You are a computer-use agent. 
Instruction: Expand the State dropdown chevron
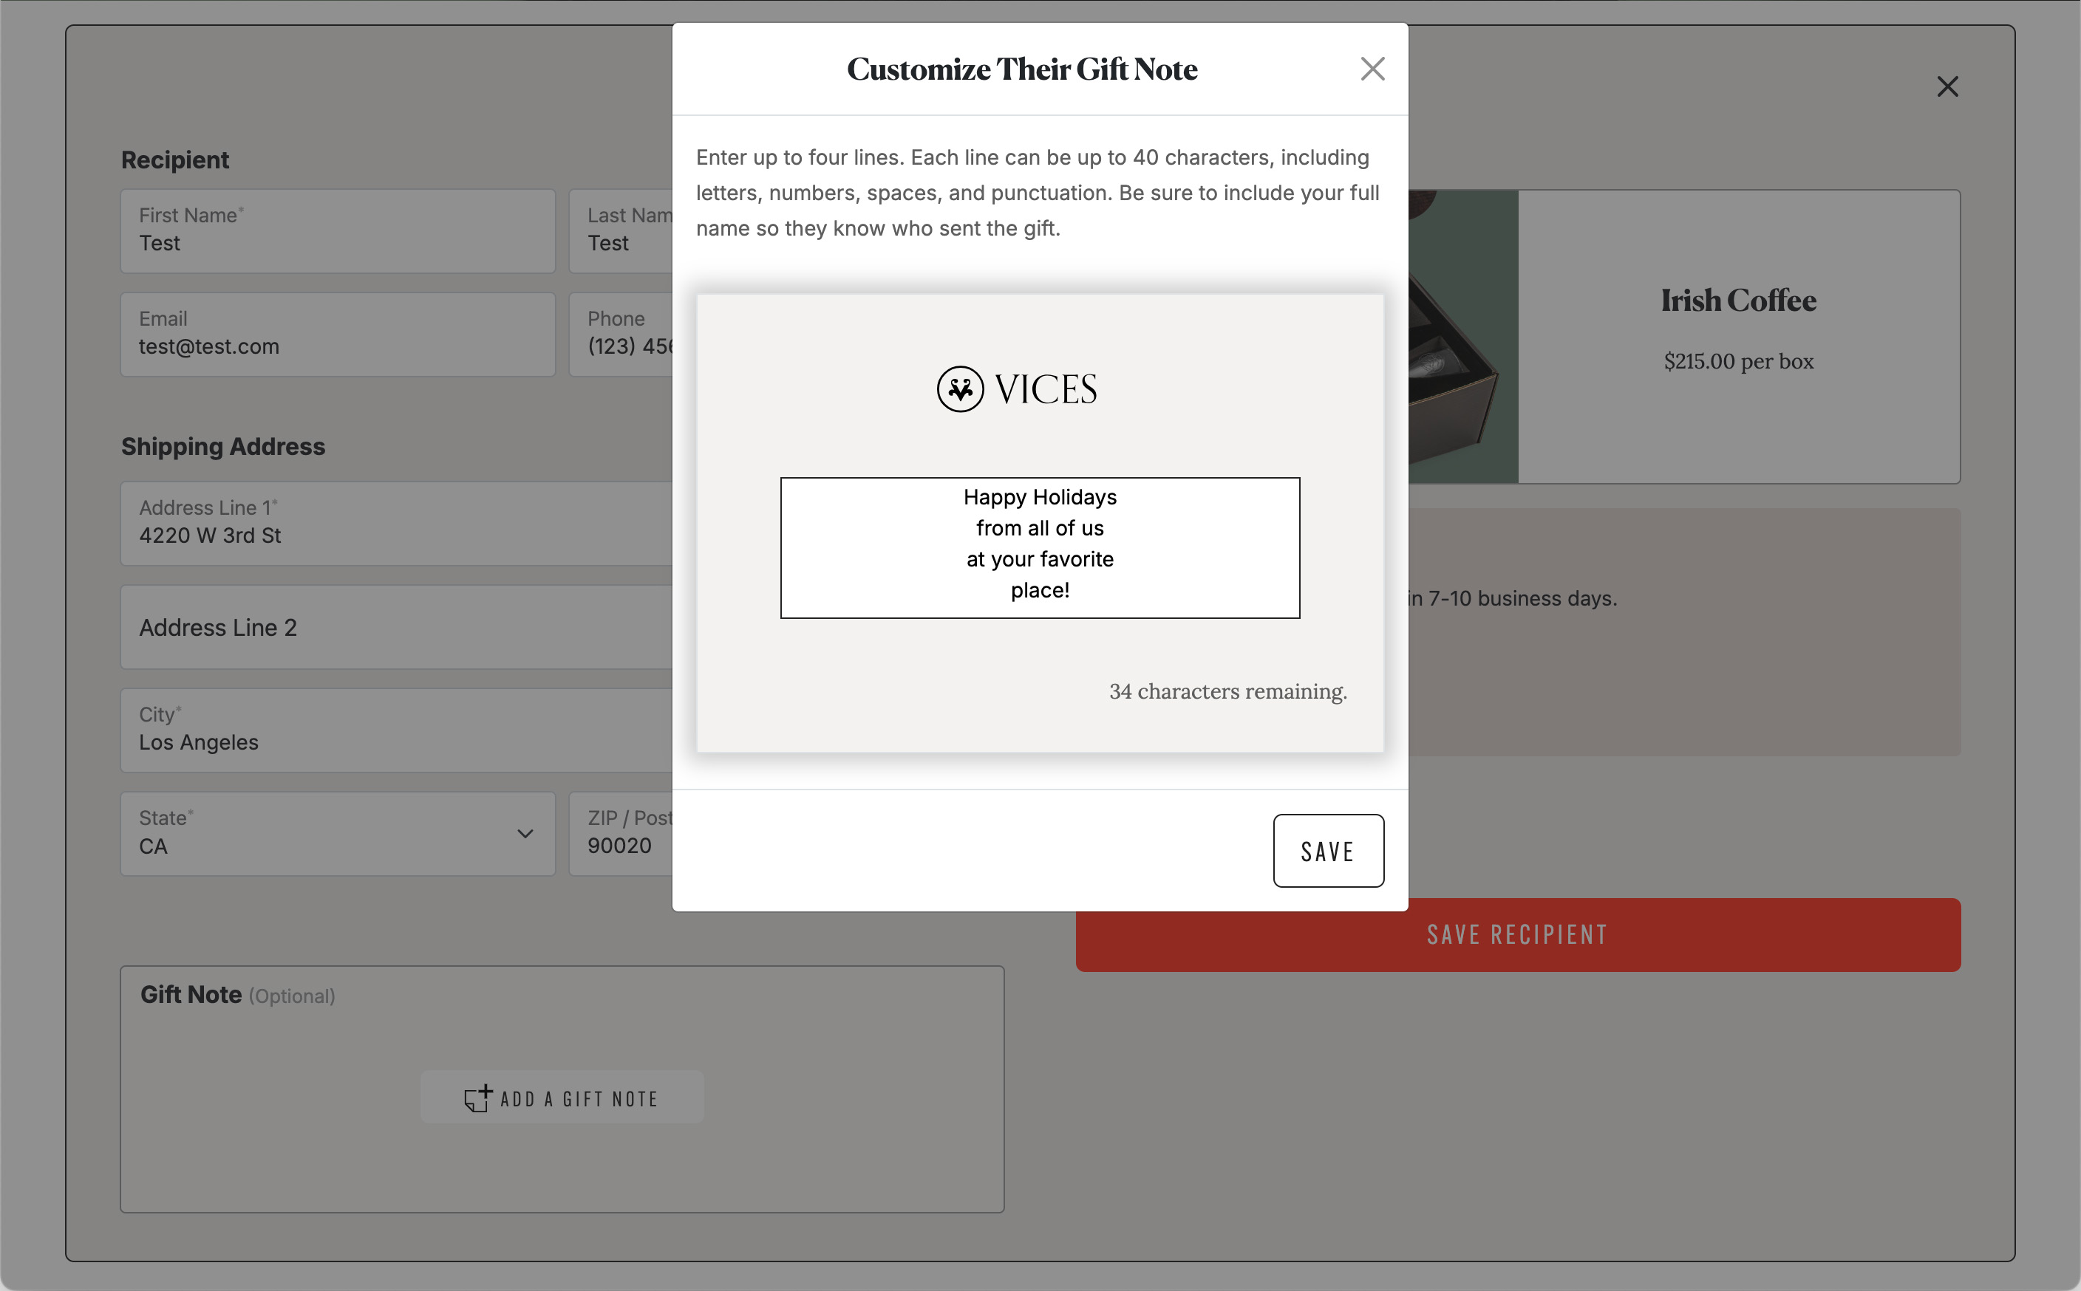pyautogui.click(x=525, y=834)
